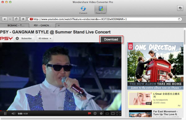
Task: Open the One Direction Take Me Home ad
Action: [155, 66]
